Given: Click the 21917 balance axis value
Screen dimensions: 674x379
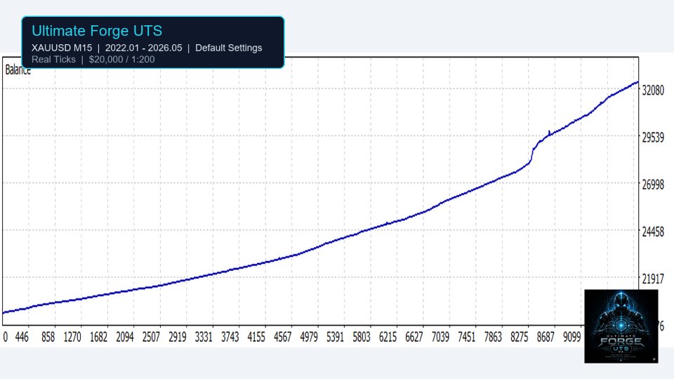Looking at the screenshot, I should click(653, 279).
